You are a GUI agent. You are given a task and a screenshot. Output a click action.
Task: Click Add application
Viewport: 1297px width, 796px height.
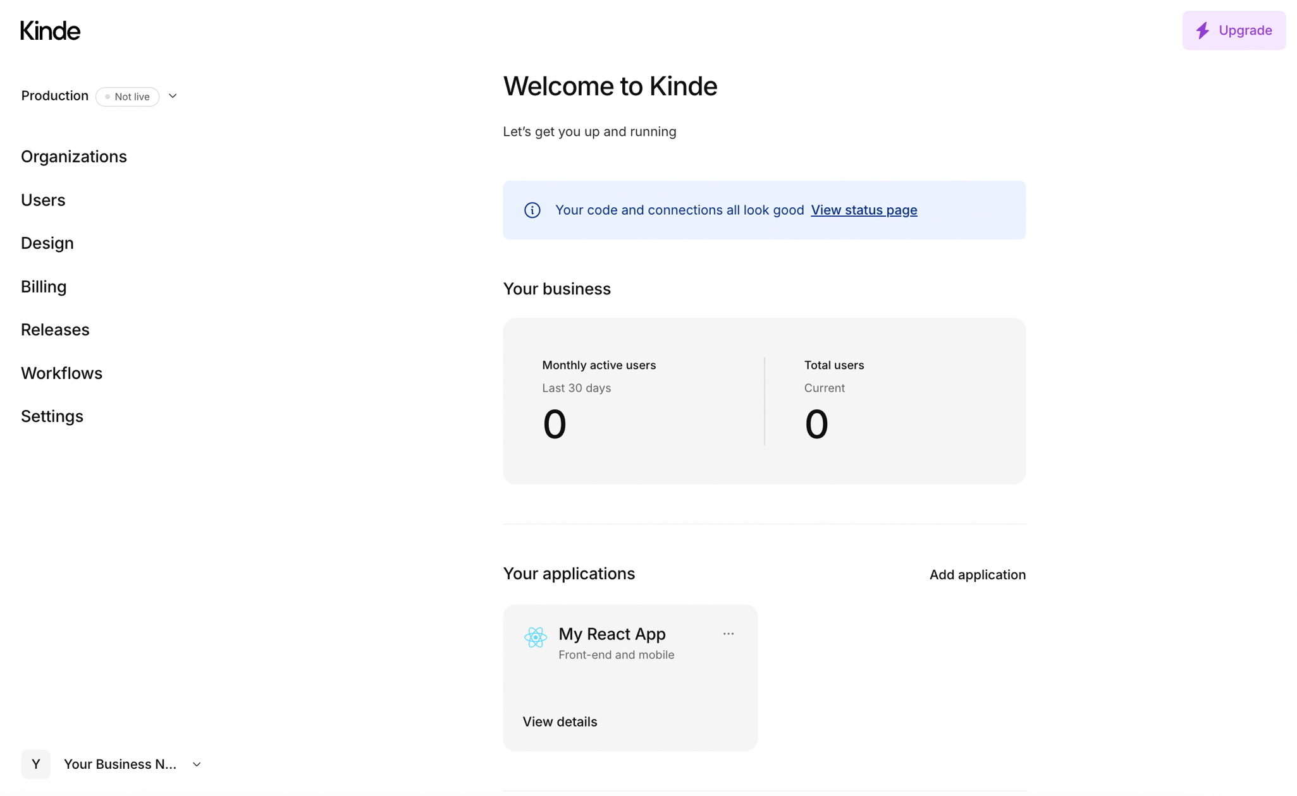[977, 575]
